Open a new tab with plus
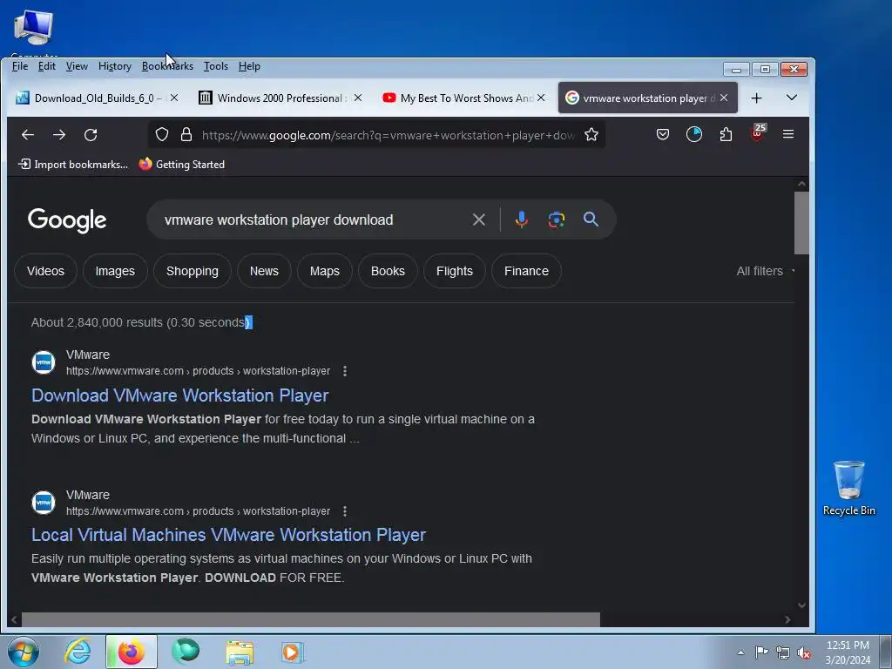The image size is (892, 669). tap(756, 98)
